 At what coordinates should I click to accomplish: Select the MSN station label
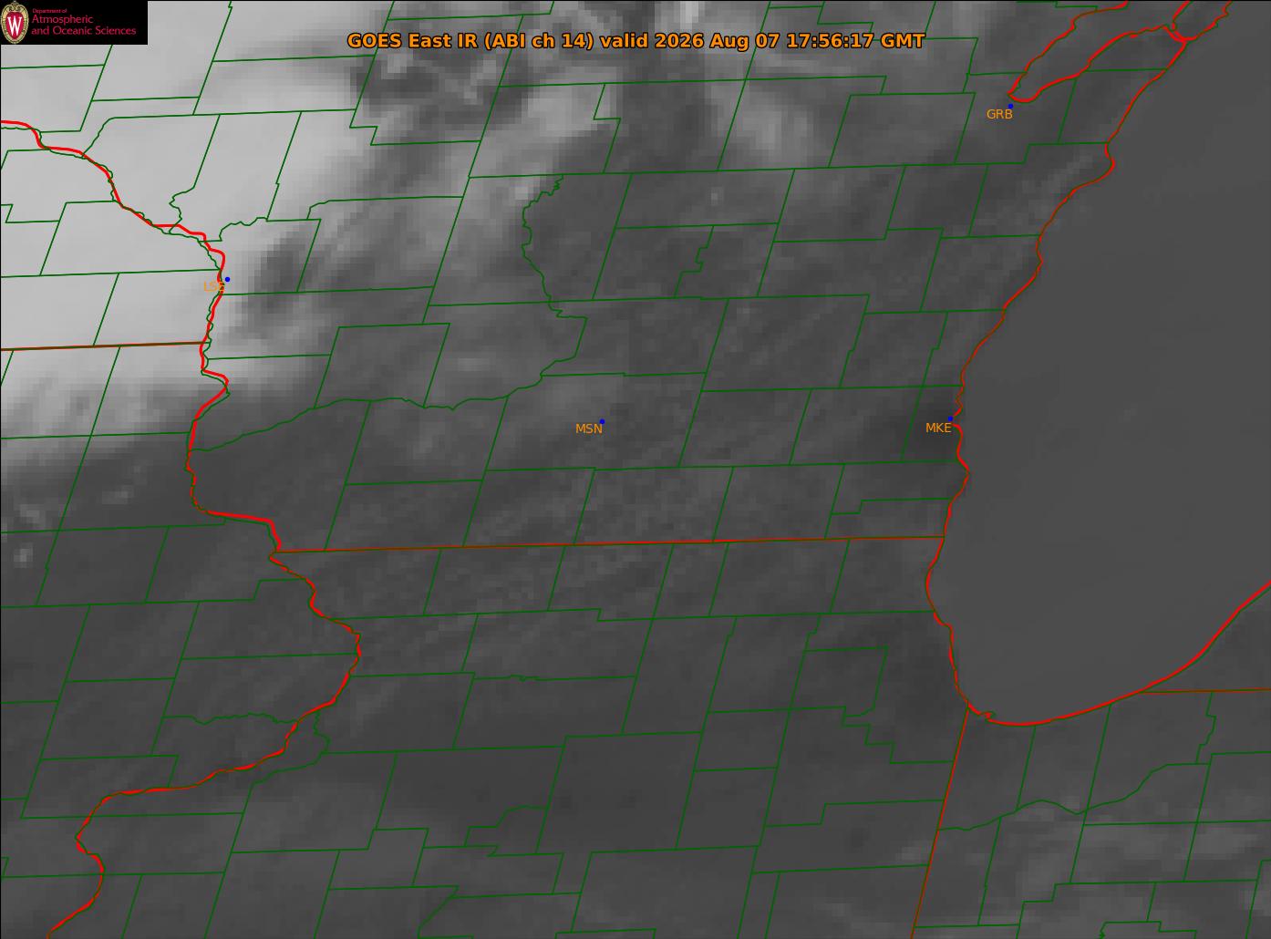point(589,428)
